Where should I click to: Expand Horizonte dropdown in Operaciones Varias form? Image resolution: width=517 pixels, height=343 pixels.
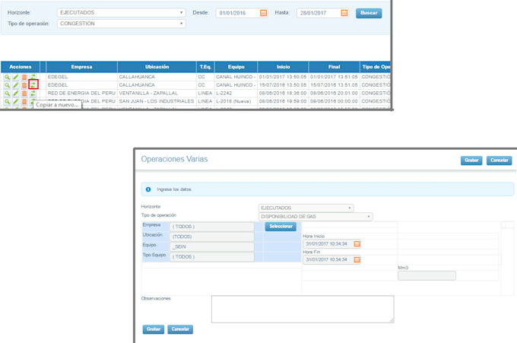[306, 208]
